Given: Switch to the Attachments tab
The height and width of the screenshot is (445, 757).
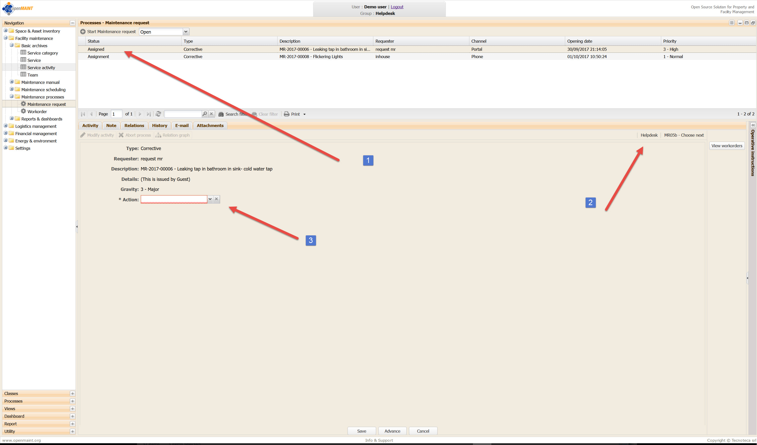Looking at the screenshot, I should click(x=210, y=126).
